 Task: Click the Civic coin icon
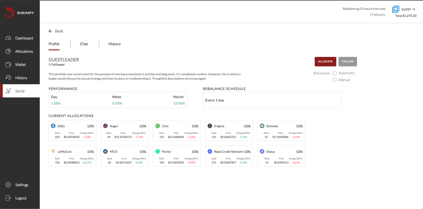pos(157,126)
